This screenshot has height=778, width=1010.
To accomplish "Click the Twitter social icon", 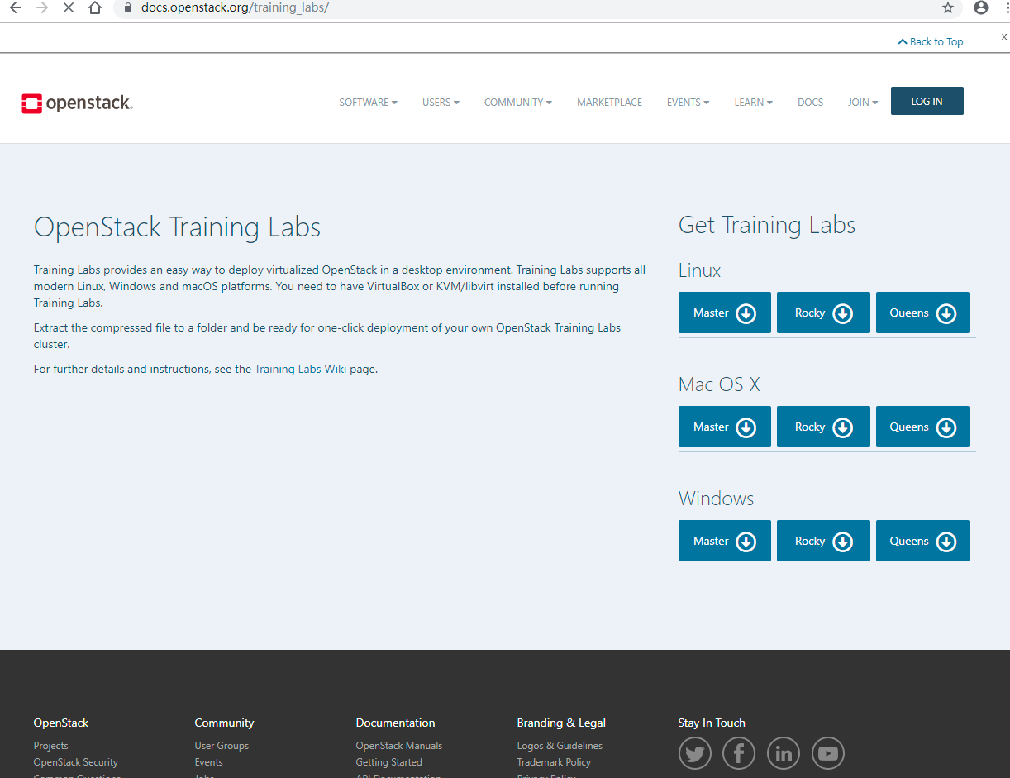I will [x=695, y=753].
